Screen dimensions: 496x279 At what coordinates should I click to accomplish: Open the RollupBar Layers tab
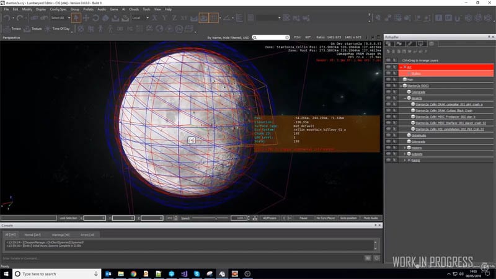[x=432, y=43]
